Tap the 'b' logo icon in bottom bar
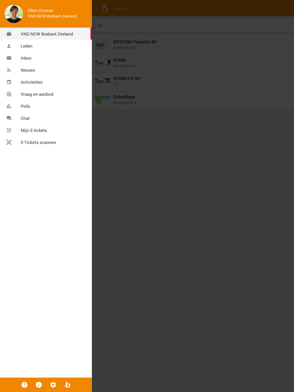Screen dimensions: 294x392 click(x=68, y=385)
